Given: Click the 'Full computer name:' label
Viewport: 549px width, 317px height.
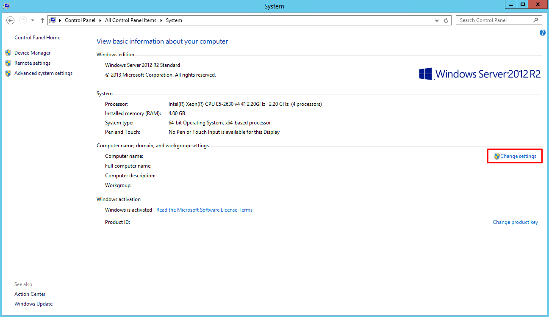Looking at the screenshot, I should pos(128,166).
